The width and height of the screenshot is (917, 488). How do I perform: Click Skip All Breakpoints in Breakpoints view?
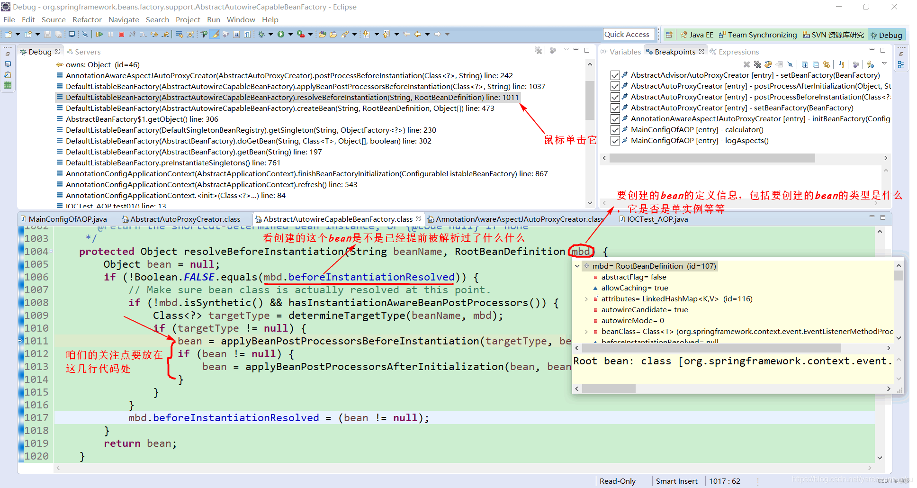(x=790, y=64)
